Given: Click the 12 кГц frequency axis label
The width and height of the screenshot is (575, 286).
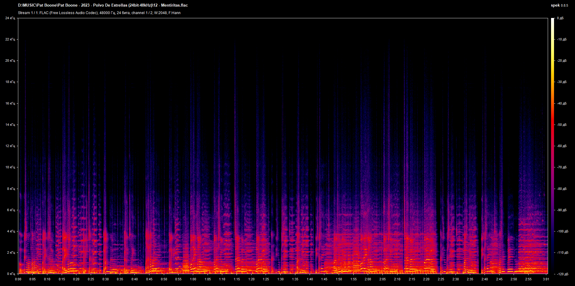Looking at the screenshot, I should [10, 146].
